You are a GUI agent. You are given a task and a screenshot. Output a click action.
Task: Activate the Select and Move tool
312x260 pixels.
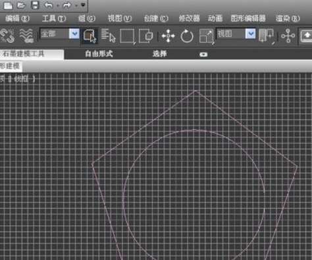point(168,36)
